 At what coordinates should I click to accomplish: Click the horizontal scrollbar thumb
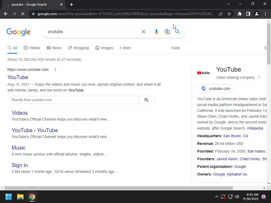(119, 188)
